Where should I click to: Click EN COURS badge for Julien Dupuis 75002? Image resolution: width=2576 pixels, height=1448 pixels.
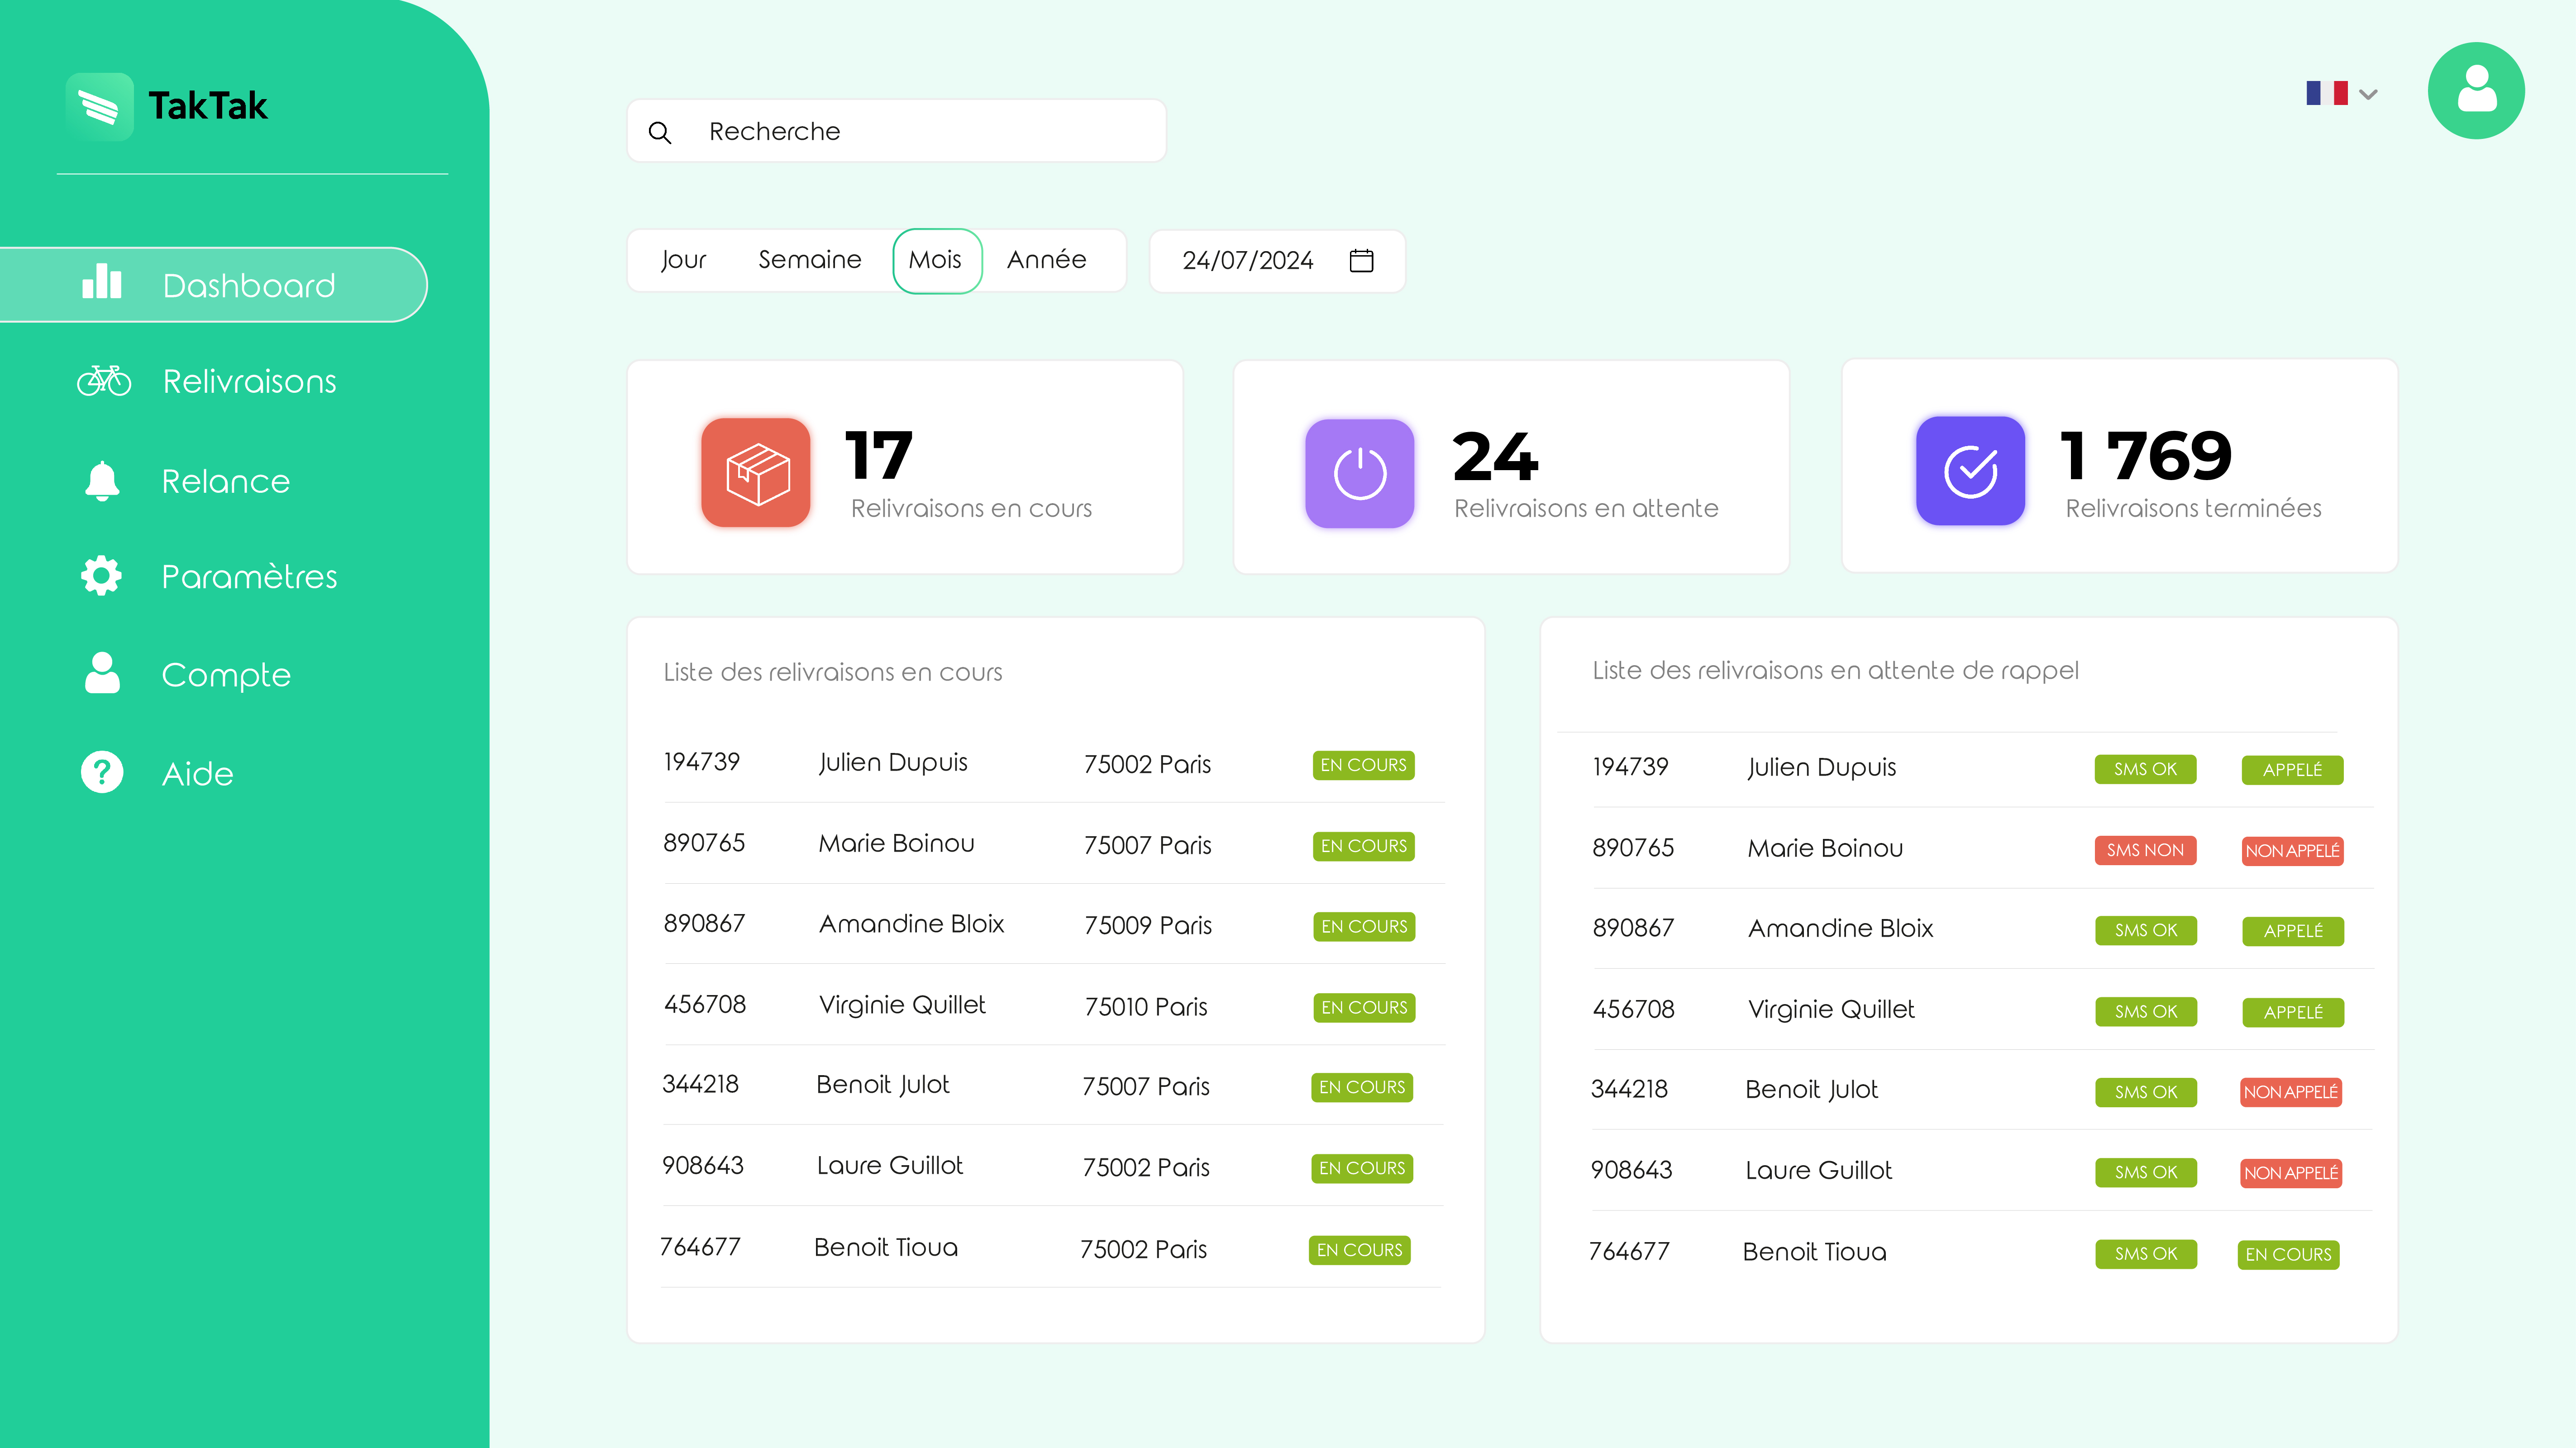(x=1363, y=765)
